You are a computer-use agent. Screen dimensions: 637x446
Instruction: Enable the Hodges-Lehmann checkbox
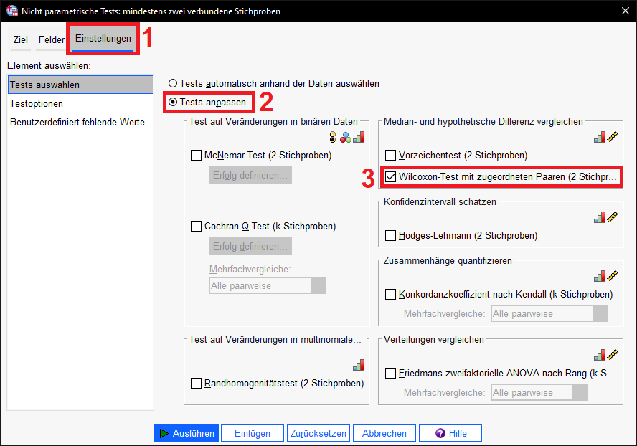click(x=390, y=236)
